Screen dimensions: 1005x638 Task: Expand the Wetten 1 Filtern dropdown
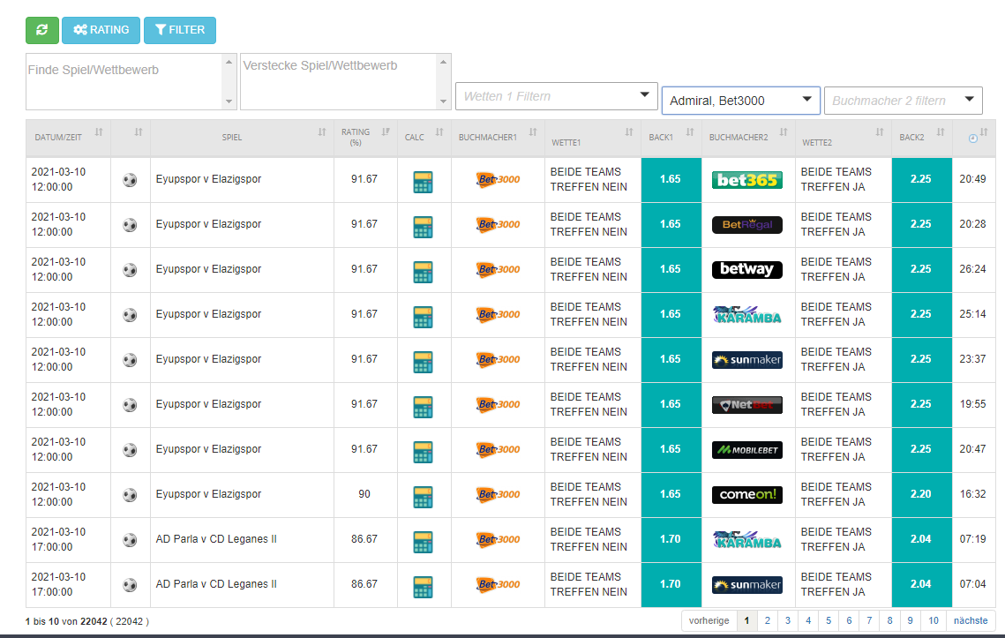tap(557, 96)
